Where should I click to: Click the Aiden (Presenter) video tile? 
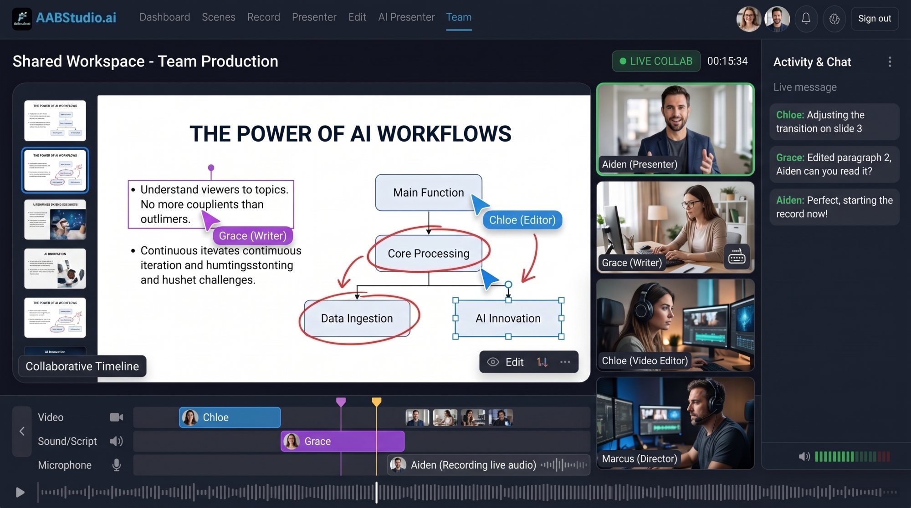tap(676, 129)
